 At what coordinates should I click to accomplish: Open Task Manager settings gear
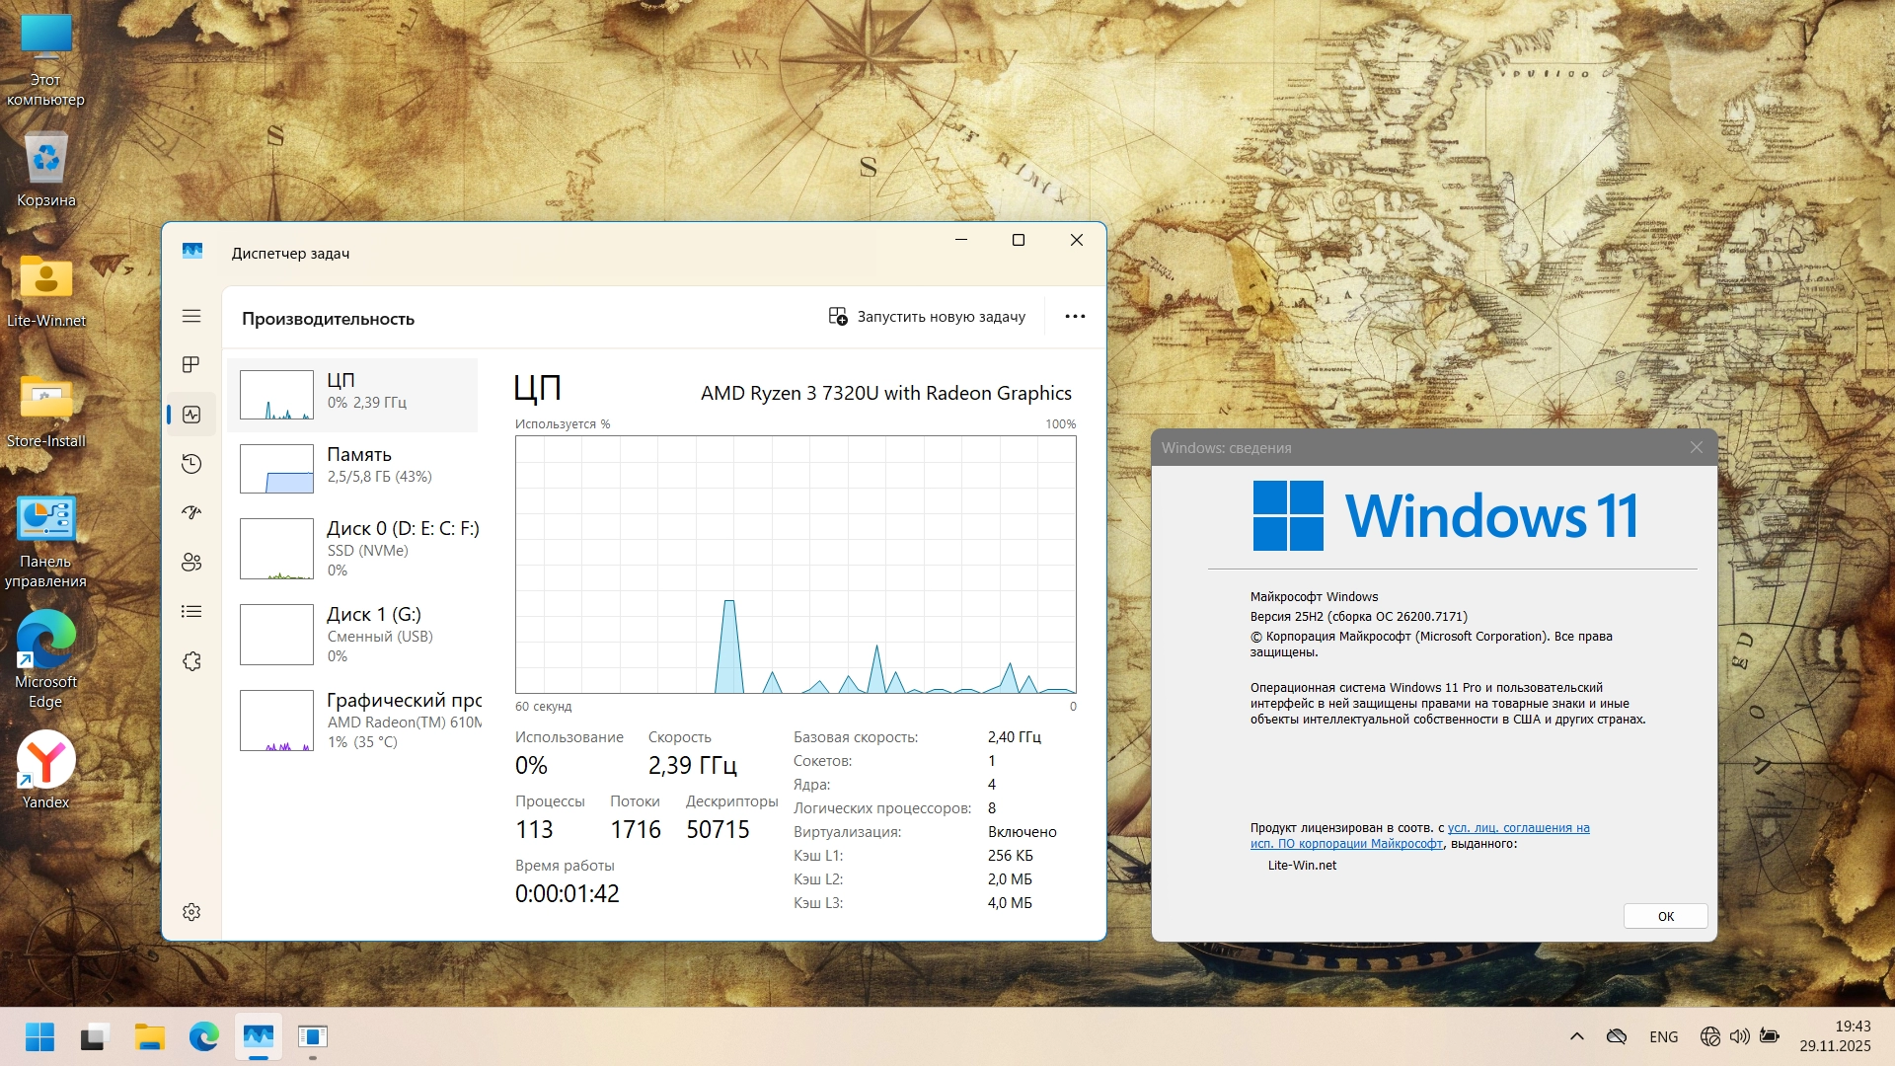tap(191, 912)
